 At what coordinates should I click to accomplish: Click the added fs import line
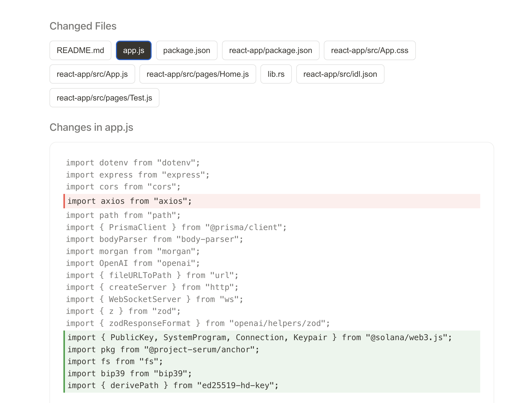[115, 362]
